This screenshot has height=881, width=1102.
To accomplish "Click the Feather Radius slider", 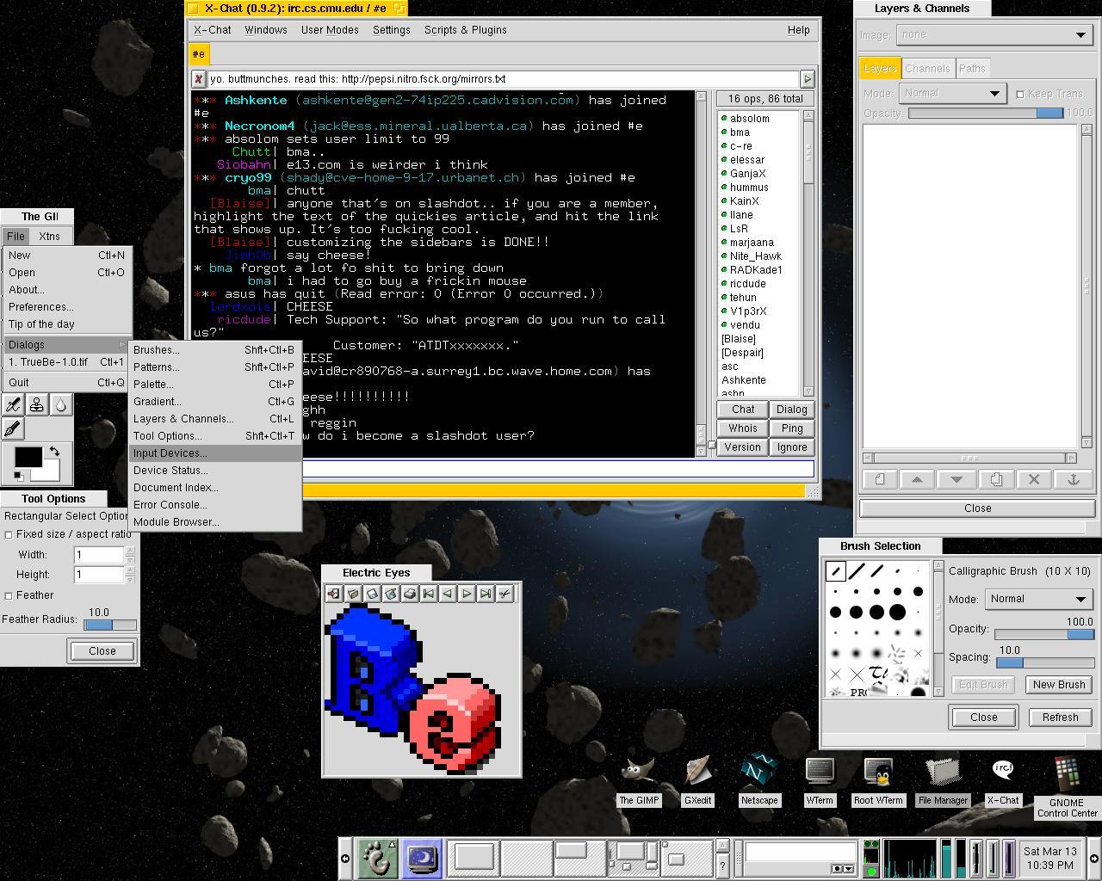I will click(x=110, y=625).
